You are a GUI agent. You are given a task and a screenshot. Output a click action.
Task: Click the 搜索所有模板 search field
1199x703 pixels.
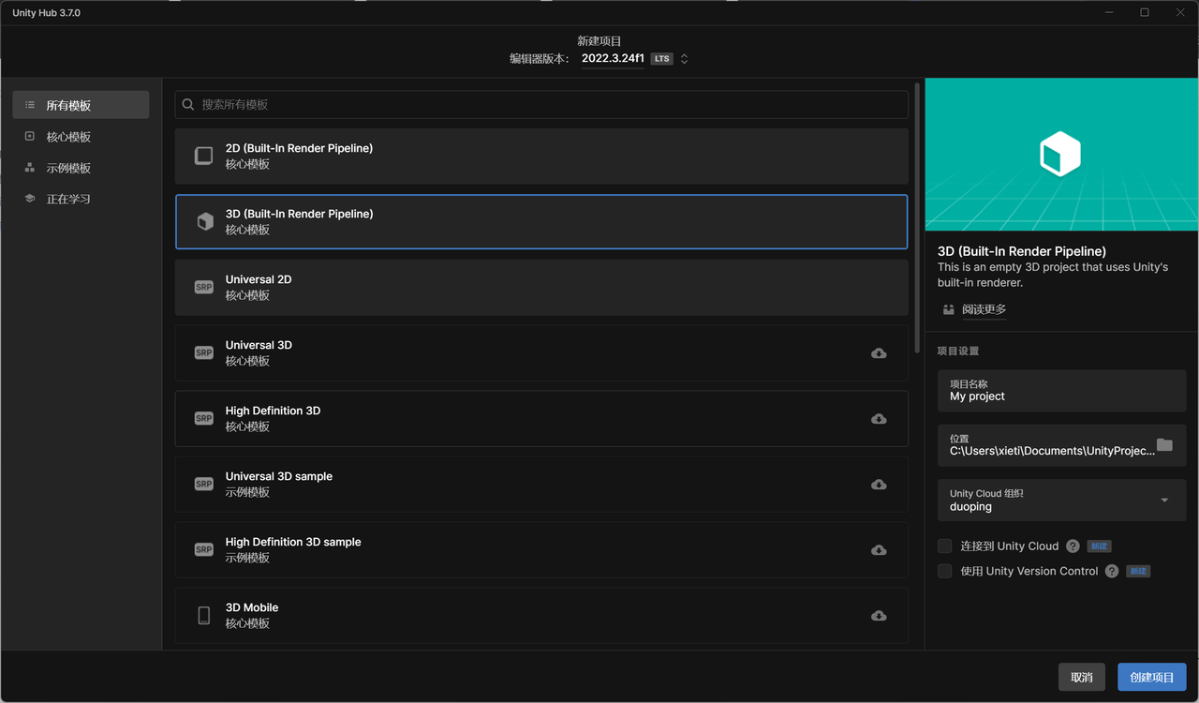(x=541, y=105)
